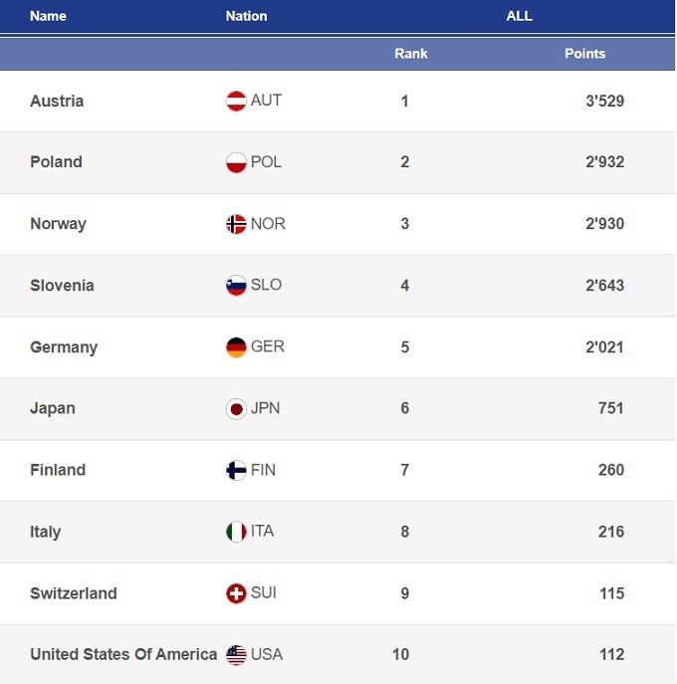Select the ALL header tab
Image resolution: width=677 pixels, height=684 pixels.
click(x=519, y=16)
